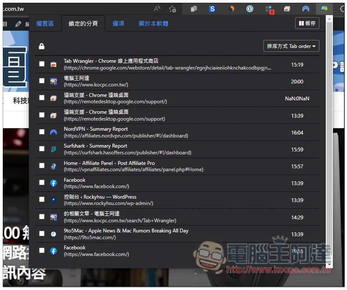The image size is (347, 290).
Task: Toggle checkbox for Surfshark Summary Report
Action: [x=42, y=149]
